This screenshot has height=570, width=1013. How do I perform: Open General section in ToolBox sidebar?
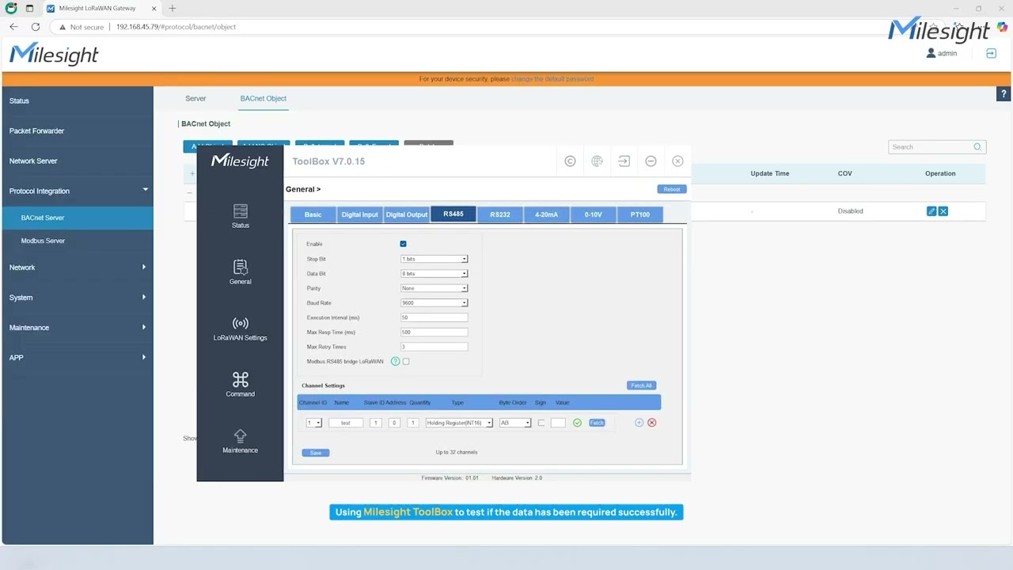[241, 272]
